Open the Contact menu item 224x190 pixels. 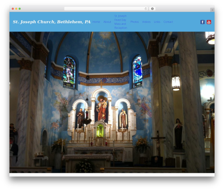pyautogui.click(x=168, y=22)
